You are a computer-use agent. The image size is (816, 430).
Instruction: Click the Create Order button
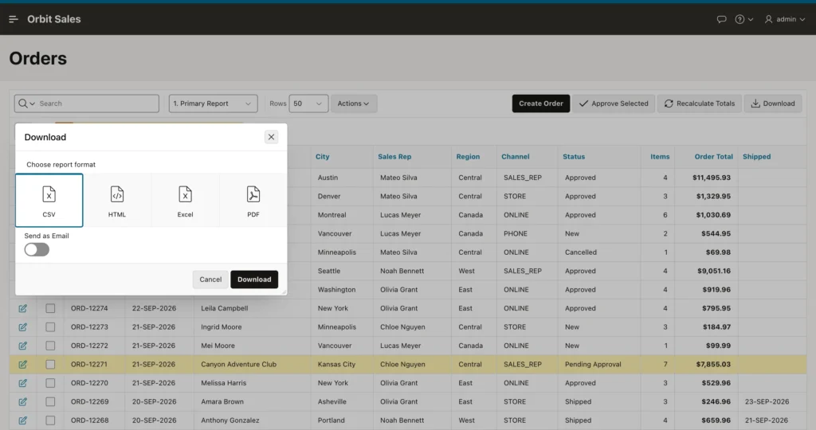[x=541, y=104]
